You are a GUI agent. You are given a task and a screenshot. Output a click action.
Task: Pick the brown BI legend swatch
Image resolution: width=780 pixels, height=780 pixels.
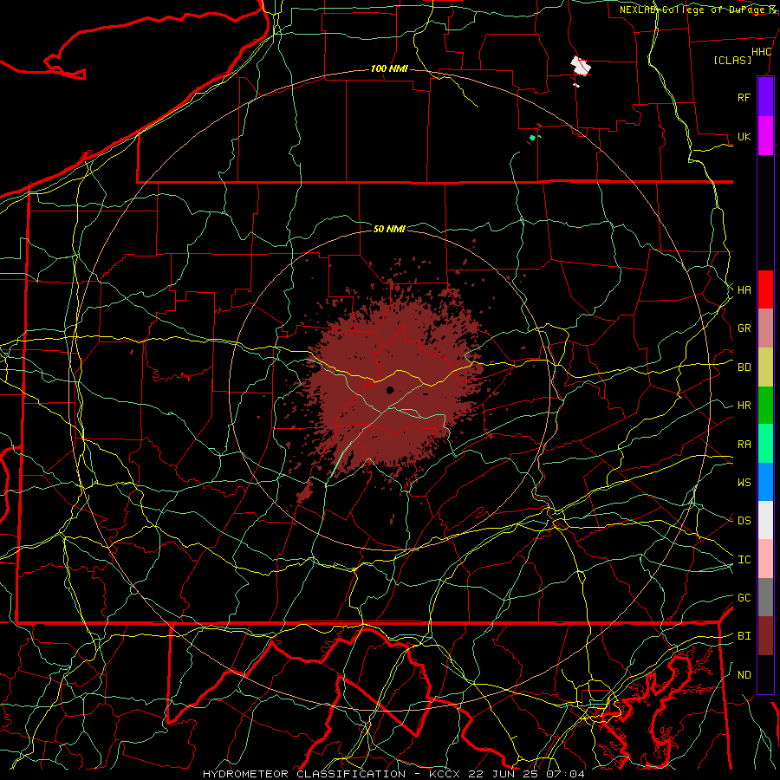pyautogui.click(x=765, y=636)
